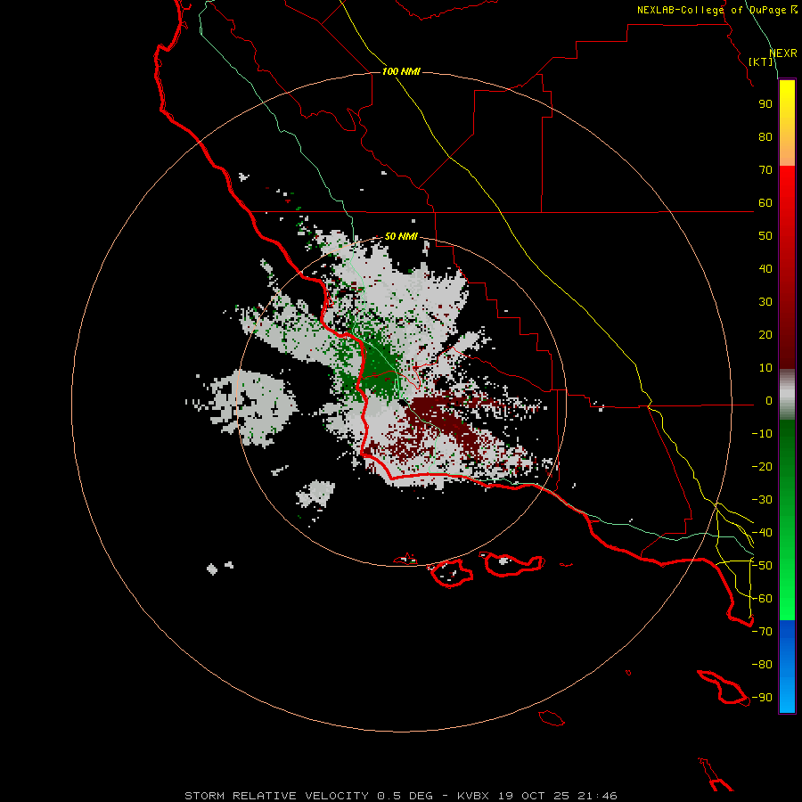Click the -20 value on velocity scale
802x802 pixels.
[x=762, y=467]
